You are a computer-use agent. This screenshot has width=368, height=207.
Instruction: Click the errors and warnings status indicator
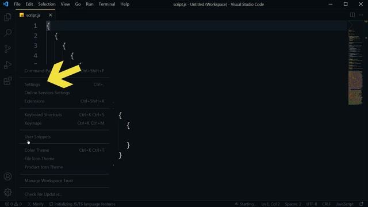[13, 204]
